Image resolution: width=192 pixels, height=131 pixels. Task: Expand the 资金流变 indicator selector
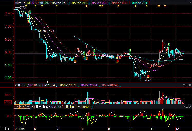(22, 107)
